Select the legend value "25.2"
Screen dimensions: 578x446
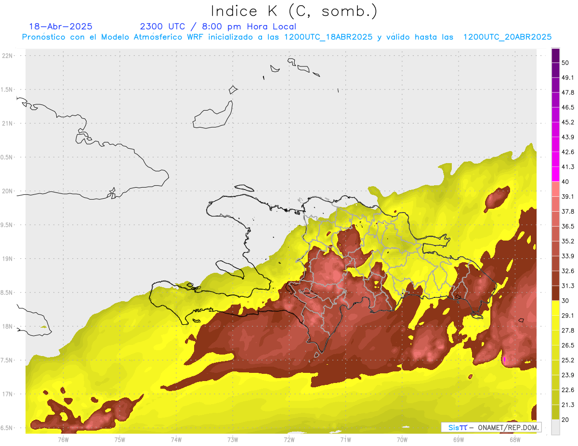(567, 360)
